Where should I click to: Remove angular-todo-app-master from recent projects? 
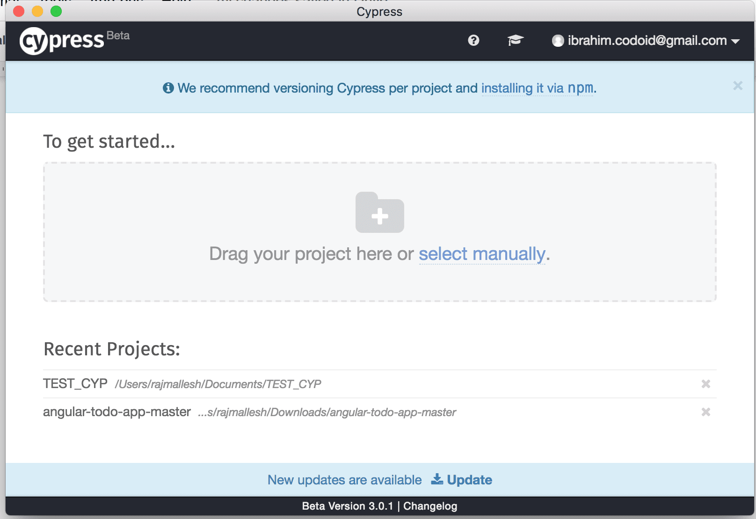point(705,412)
